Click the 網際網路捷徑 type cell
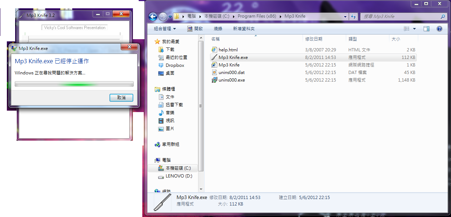This screenshot has width=451, height=217. point(361,65)
